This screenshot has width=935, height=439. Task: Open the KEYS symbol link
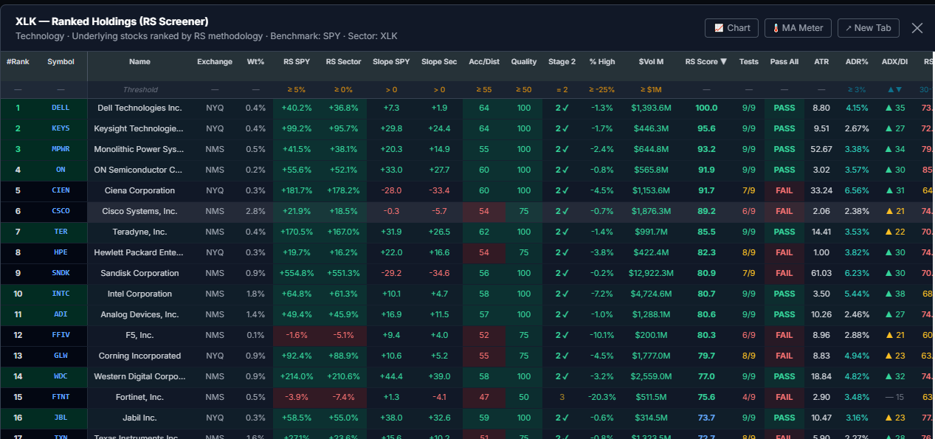coord(61,128)
